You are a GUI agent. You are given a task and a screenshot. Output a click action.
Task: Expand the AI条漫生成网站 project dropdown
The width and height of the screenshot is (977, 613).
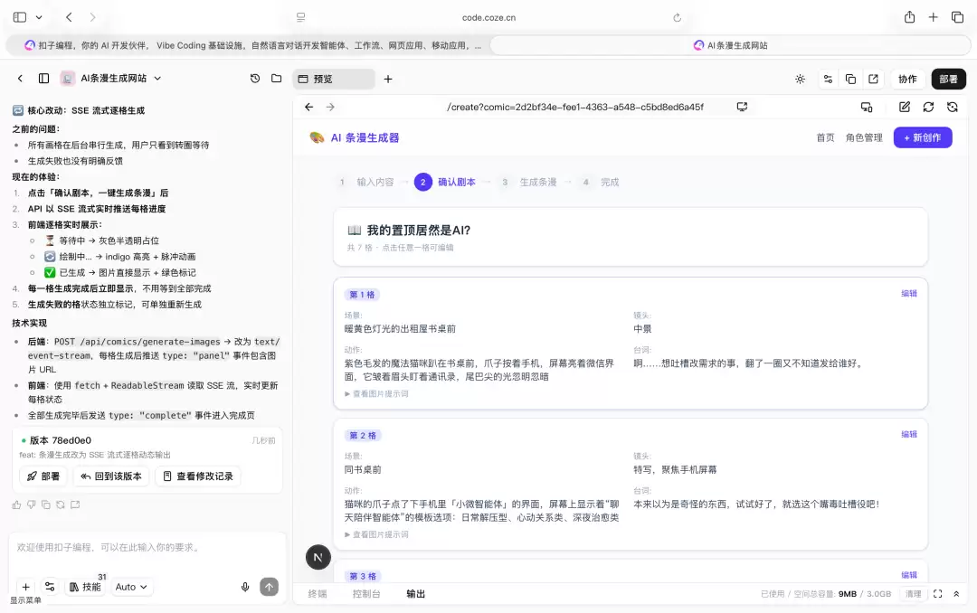157,79
